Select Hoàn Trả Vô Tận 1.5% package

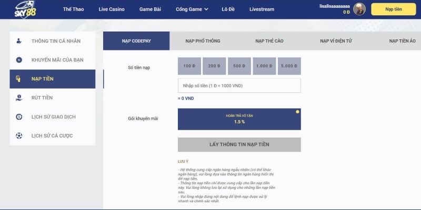click(x=239, y=119)
